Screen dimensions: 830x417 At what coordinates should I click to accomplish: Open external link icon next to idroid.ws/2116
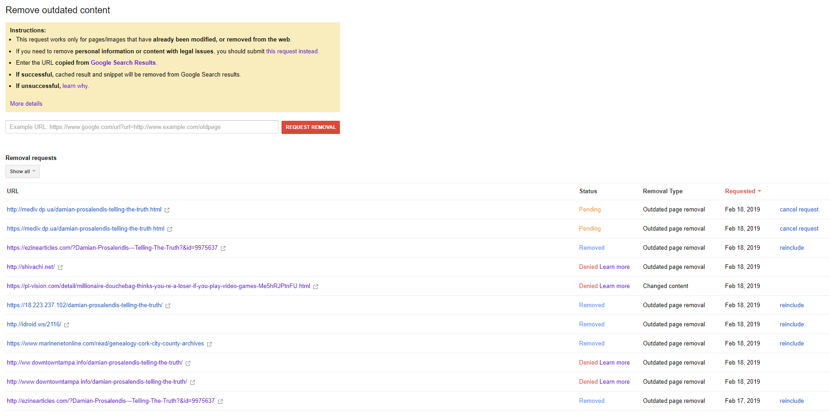pos(67,325)
